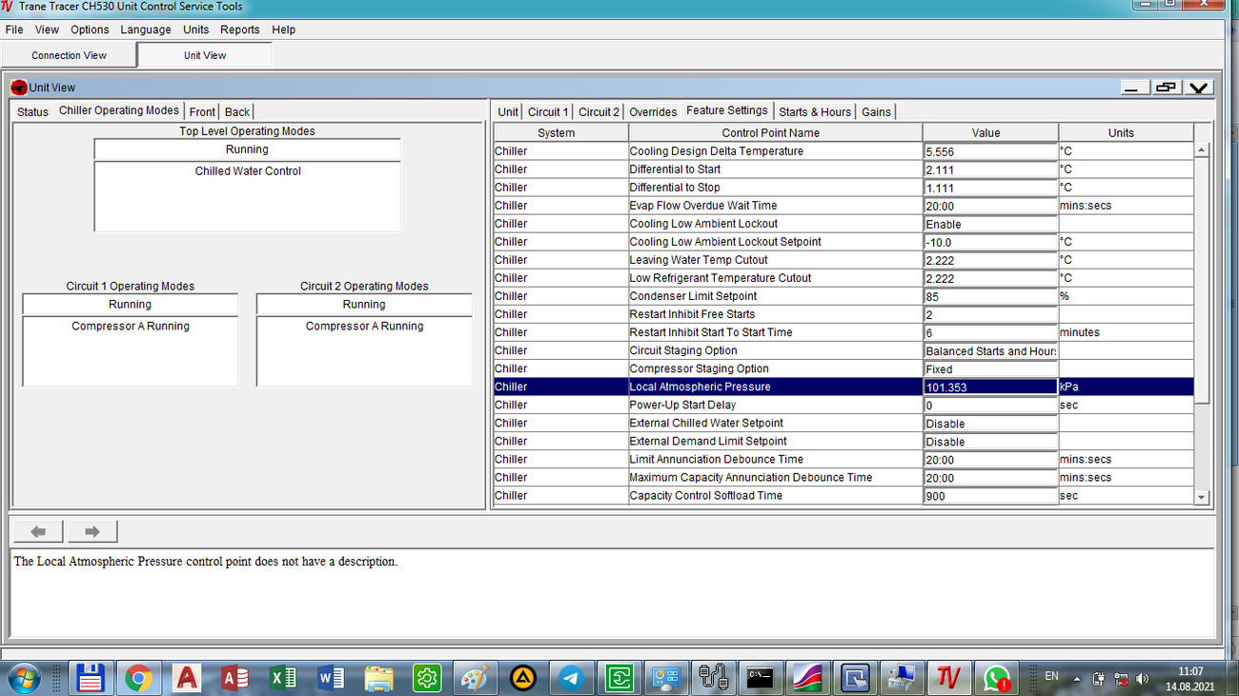Open the Reports menu

240,30
